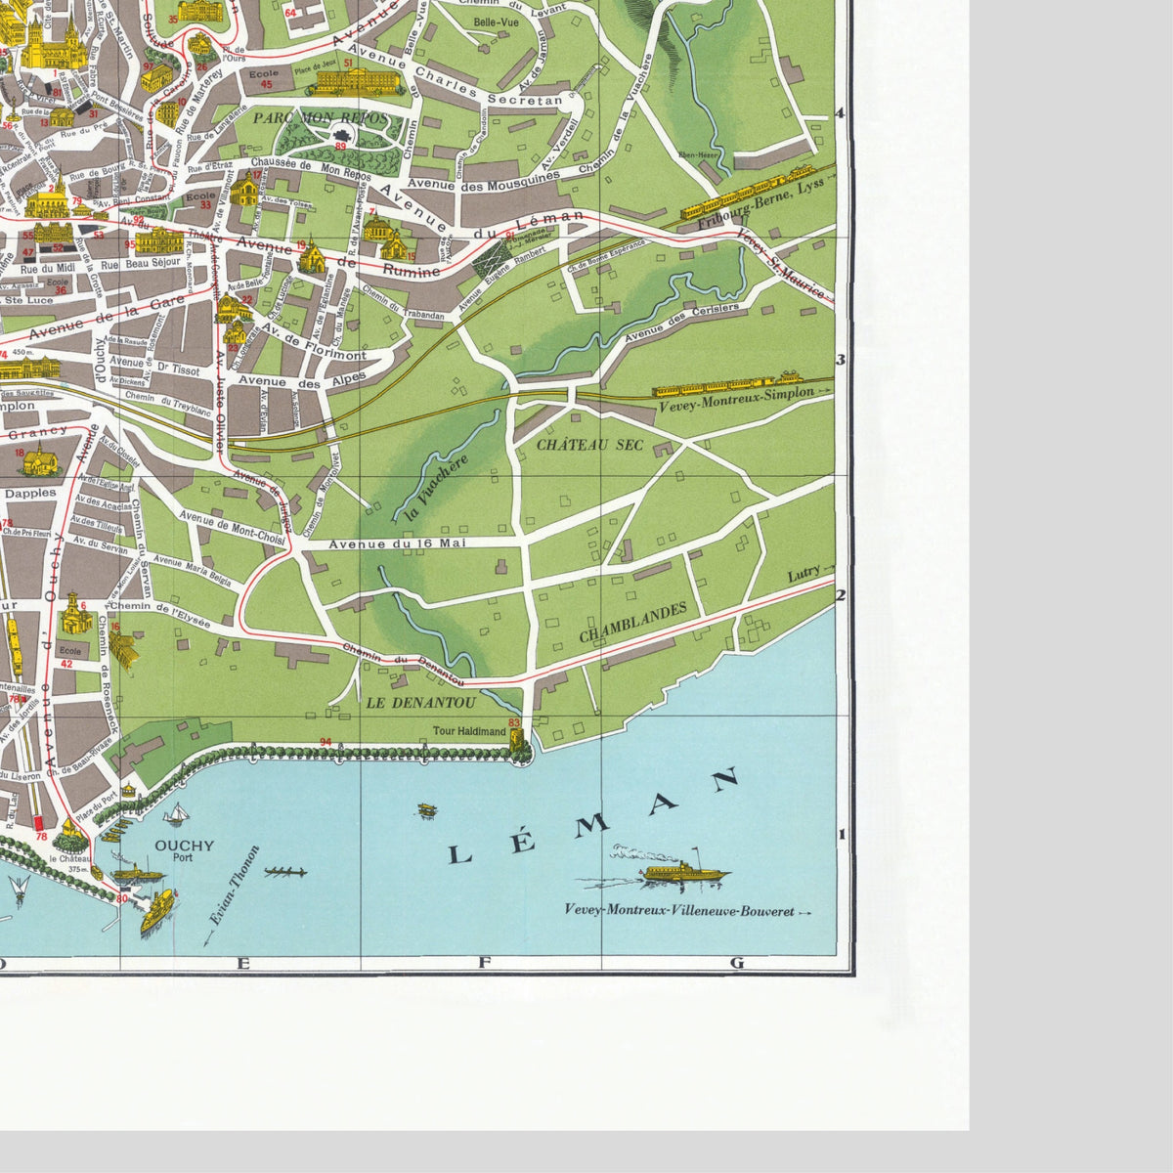Select the building illustration numbered 95
Viewport: 1173px width, 1173px height.
pyautogui.click(x=159, y=240)
